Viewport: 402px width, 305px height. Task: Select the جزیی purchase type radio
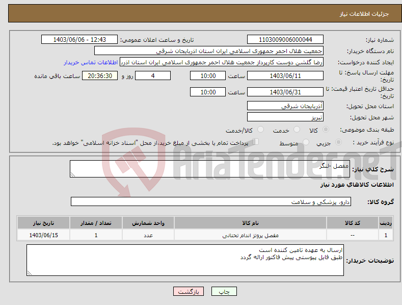[338, 142]
